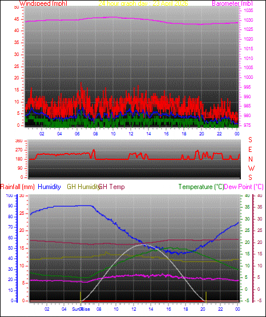The image size is (266, 317).
Task: Select the 24 hour graph day title
Action: 143,3
